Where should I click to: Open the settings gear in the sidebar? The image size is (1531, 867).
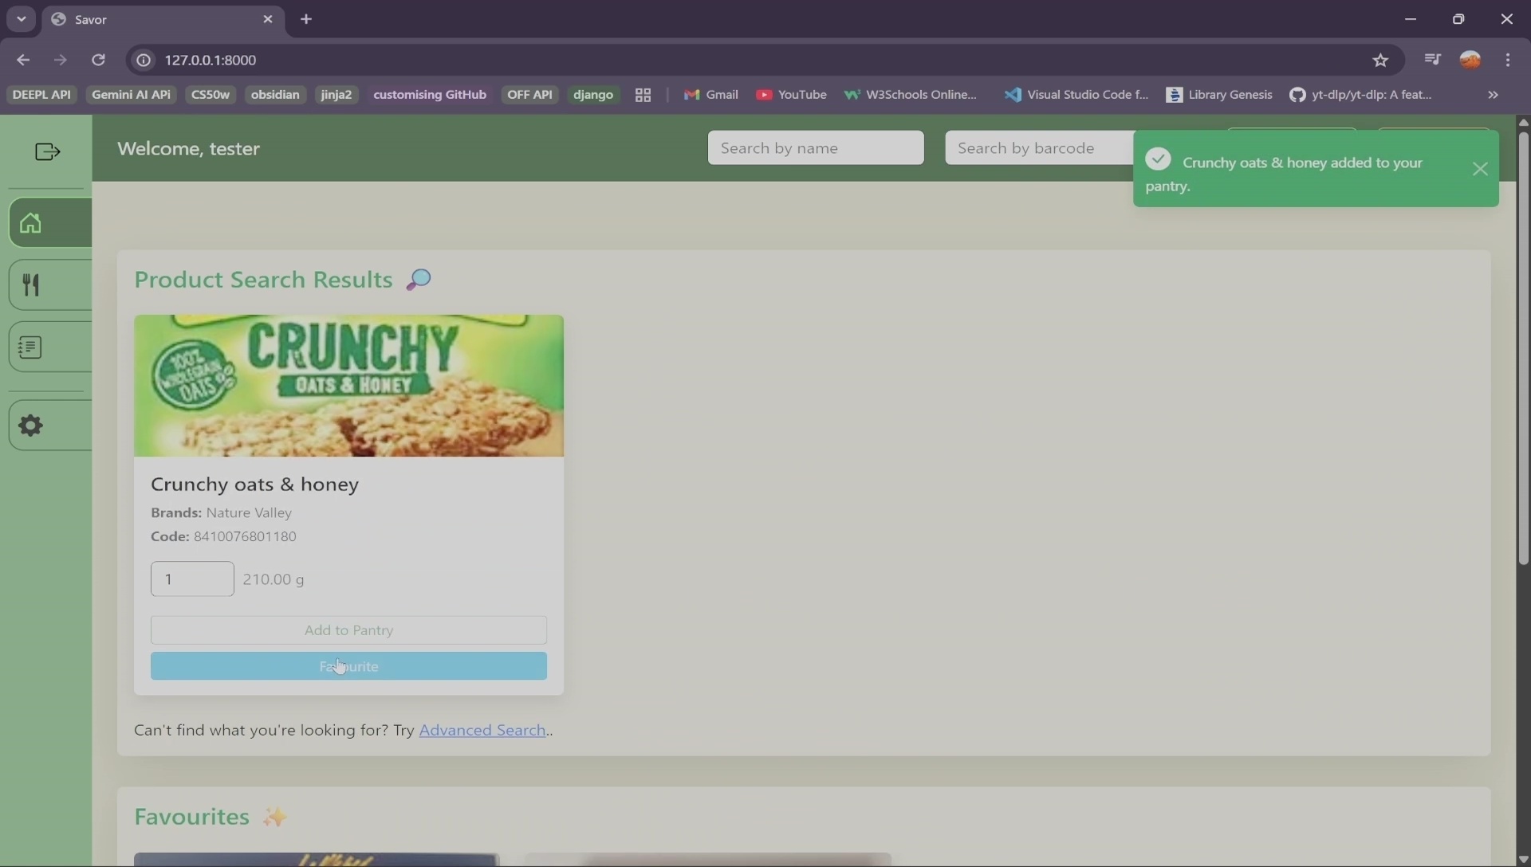pyautogui.click(x=49, y=425)
